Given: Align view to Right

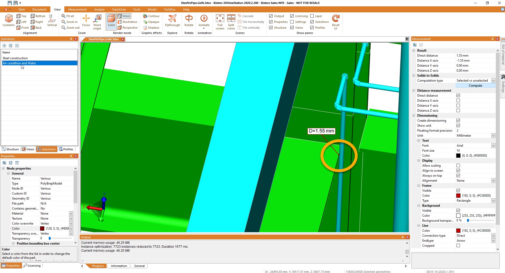Looking at the screenshot, I should 37,22.
